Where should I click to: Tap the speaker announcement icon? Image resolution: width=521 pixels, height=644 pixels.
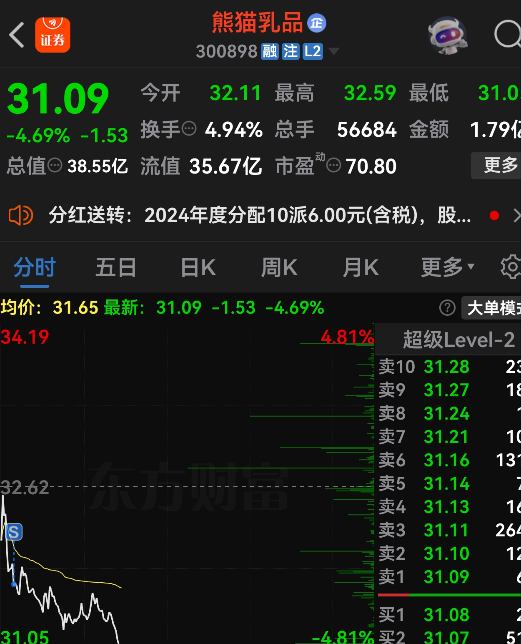point(21,216)
